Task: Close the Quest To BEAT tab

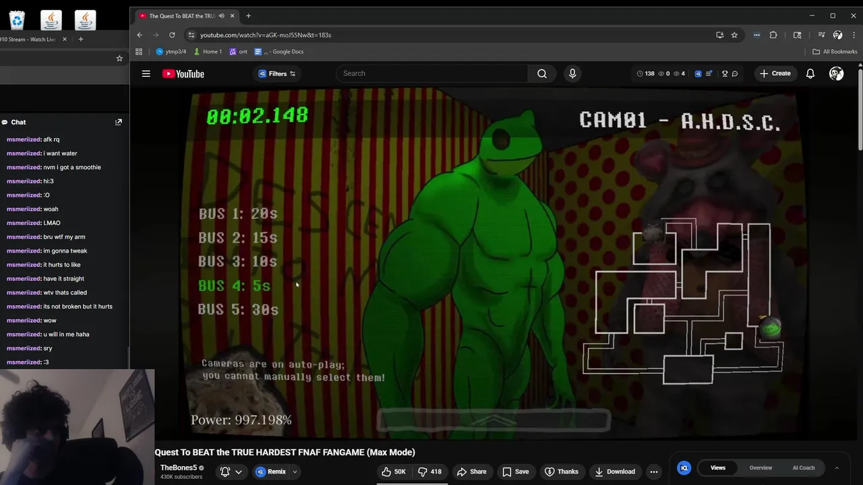Action: [233, 15]
